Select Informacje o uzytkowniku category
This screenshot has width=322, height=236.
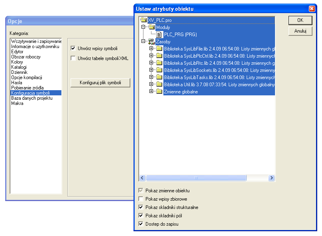point(36,46)
